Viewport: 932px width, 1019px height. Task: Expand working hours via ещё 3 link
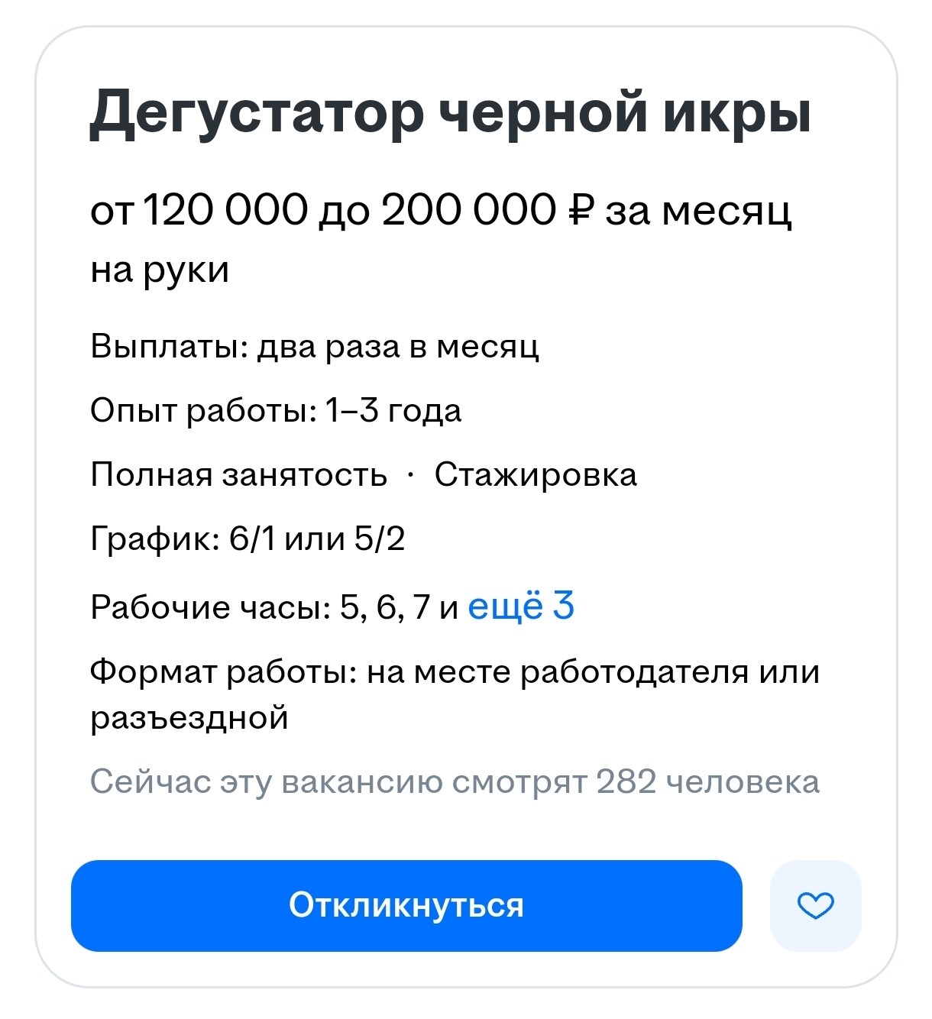click(x=521, y=607)
